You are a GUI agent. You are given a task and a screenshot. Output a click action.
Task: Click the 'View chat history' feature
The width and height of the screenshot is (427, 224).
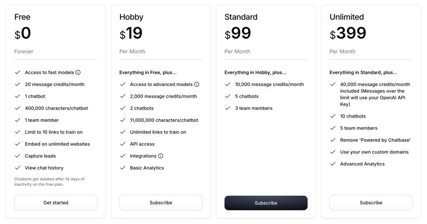(x=44, y=168)
